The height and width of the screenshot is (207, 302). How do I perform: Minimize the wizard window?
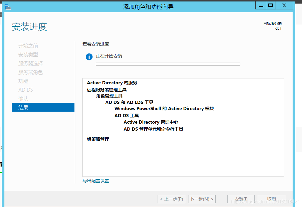[x=261, y=5]
